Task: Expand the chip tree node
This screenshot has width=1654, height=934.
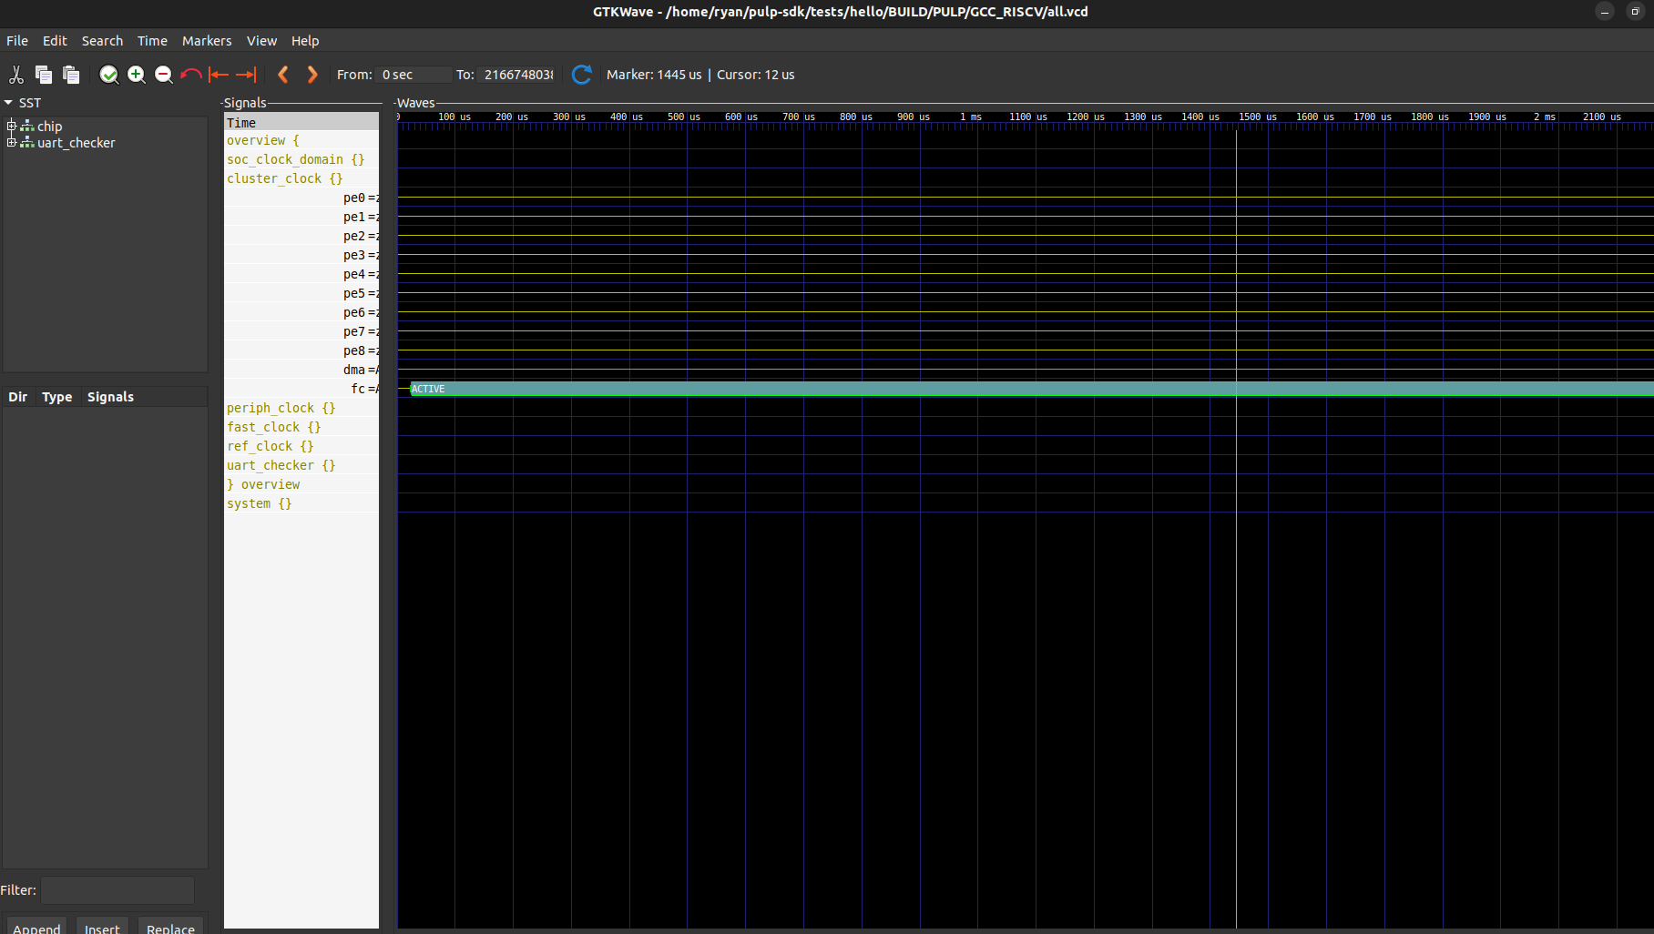Action: tap(11, 126)
